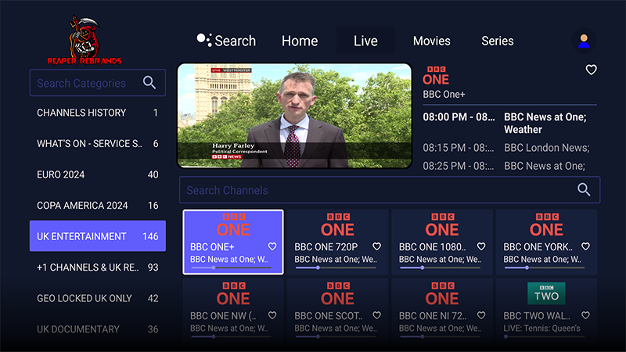Click progress bar on BBC ONE YORK tile
Screen dimensions: 626x352
tap(545, 268)
